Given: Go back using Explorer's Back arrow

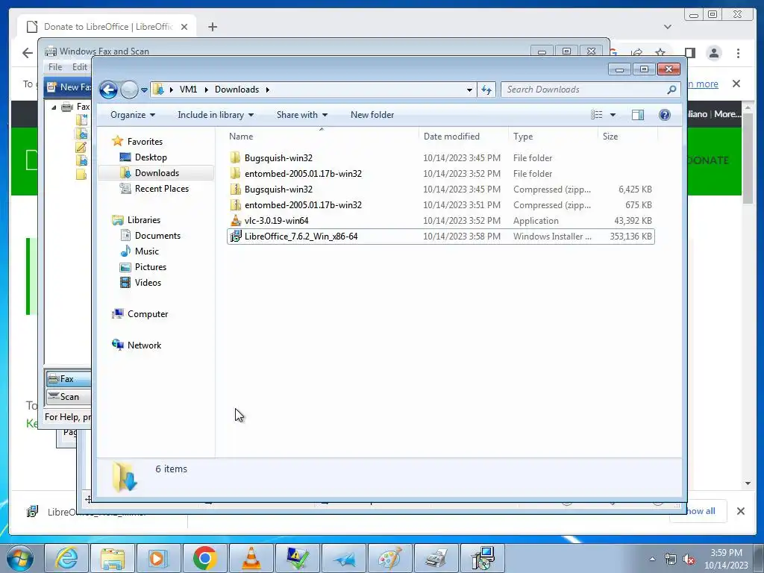Looking at the screenshot, I should point(108,90).
